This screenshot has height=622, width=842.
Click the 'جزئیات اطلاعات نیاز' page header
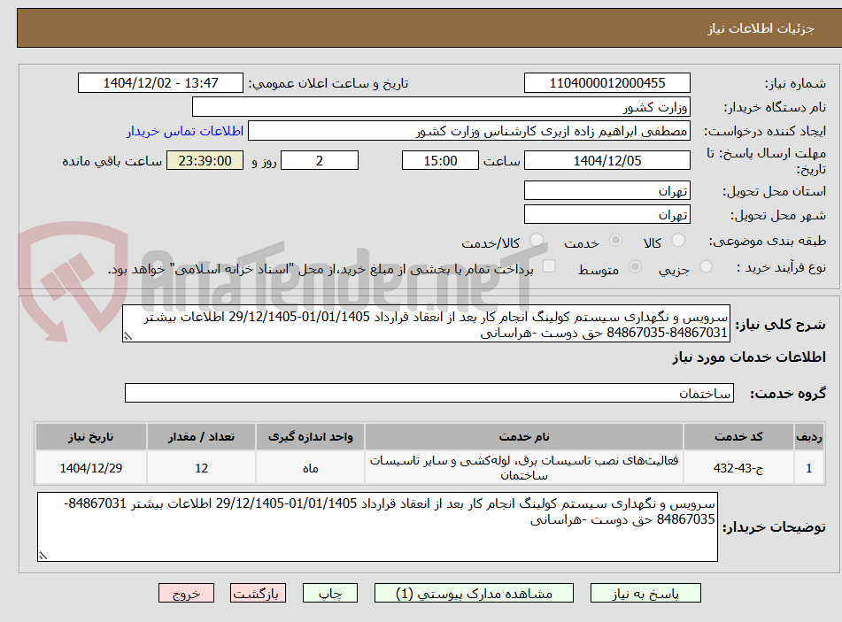click(761, 28)
